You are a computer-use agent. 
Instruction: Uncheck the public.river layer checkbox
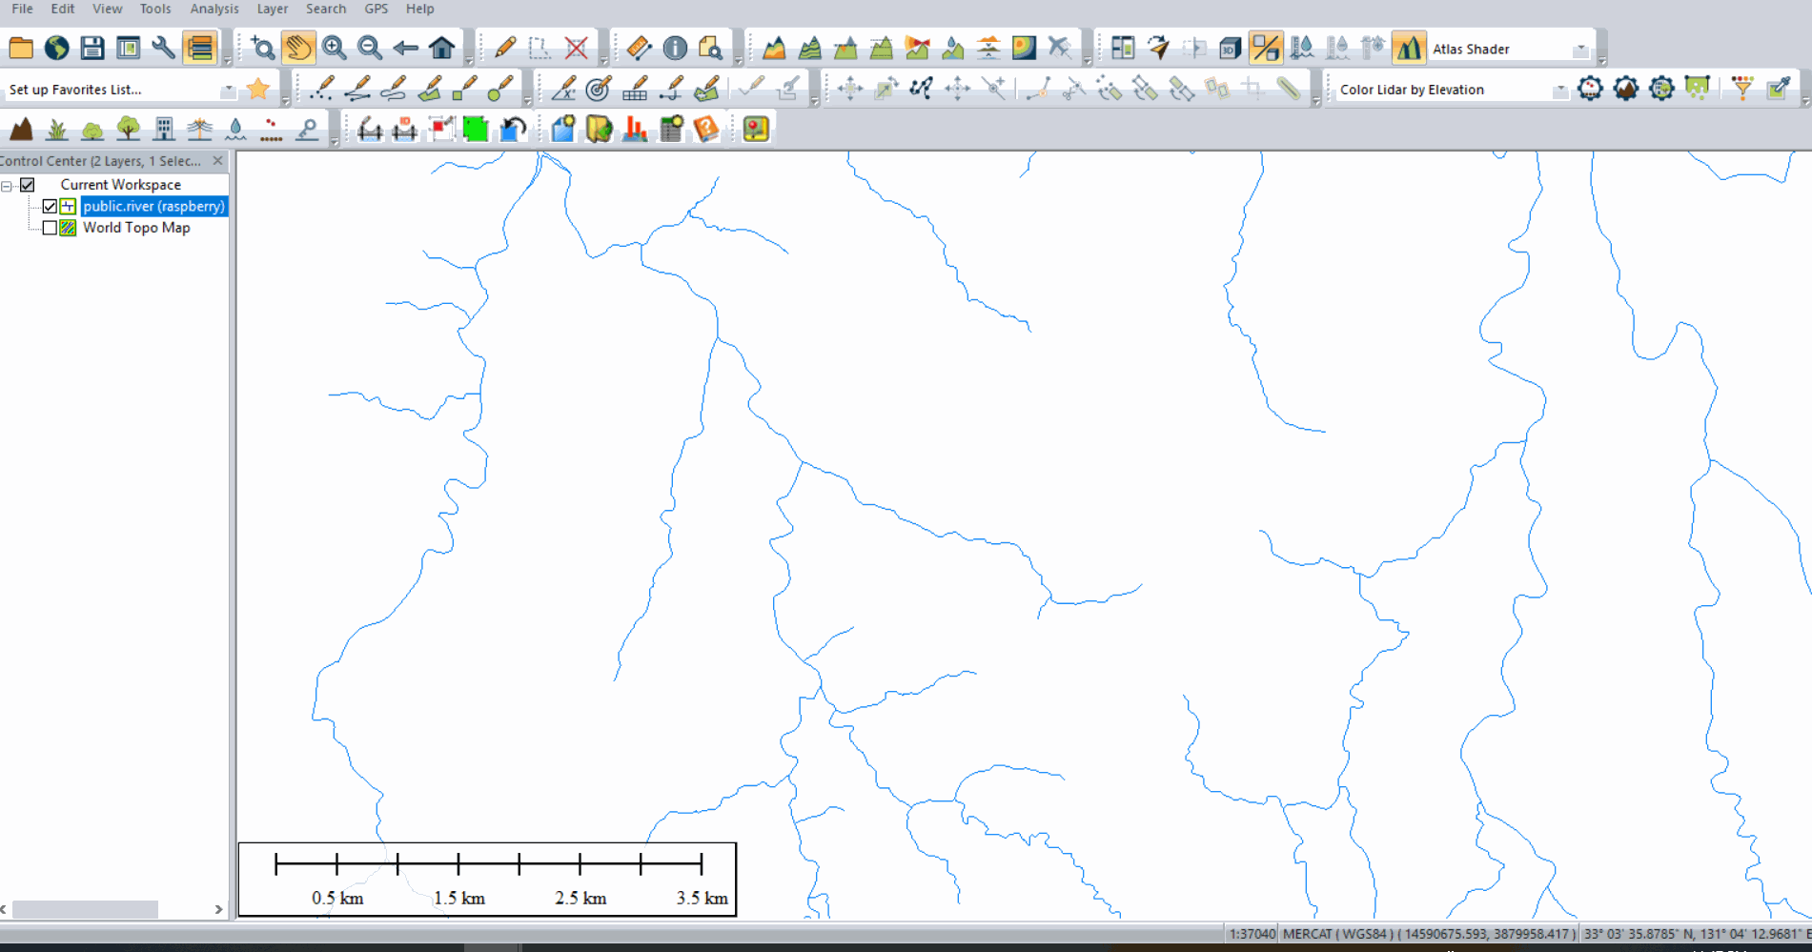point(50,206)
